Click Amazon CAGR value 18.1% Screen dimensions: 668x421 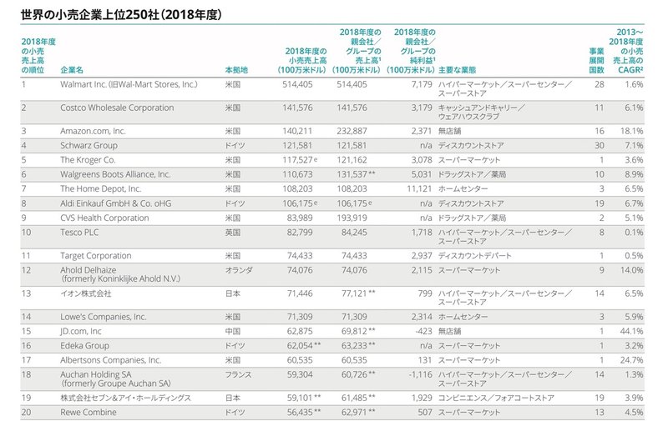[631, 131]
